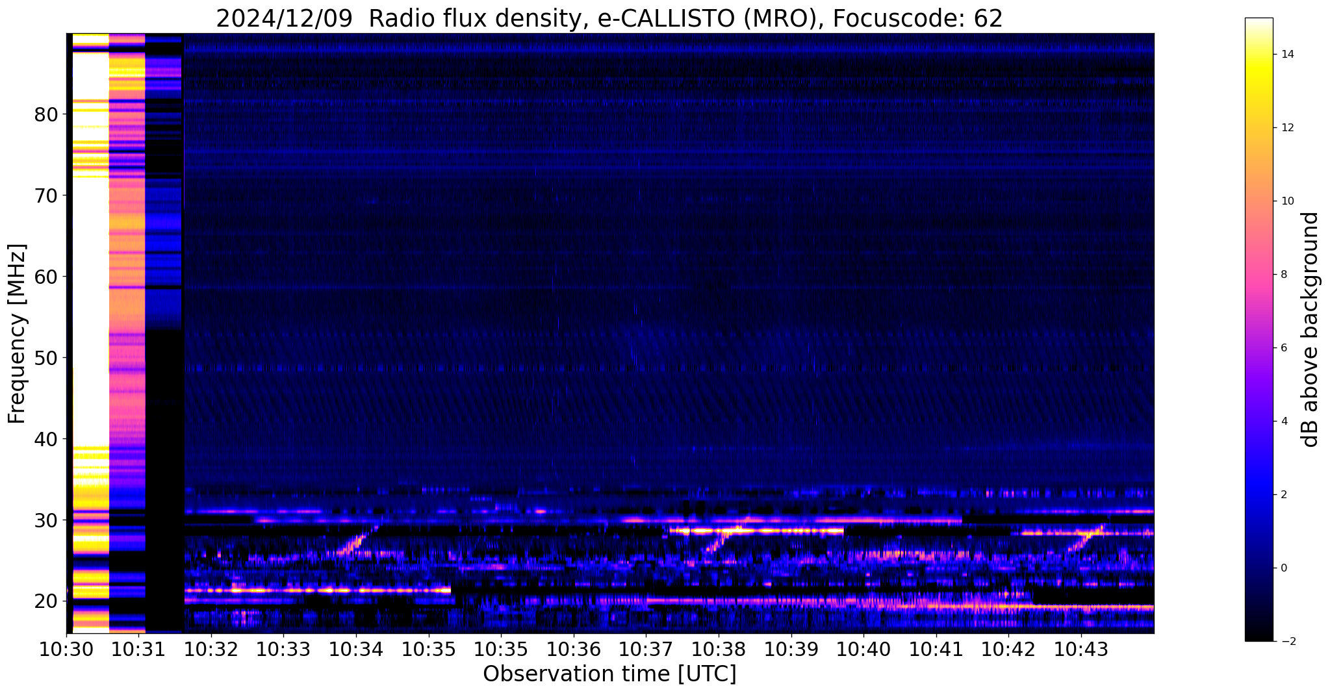Click the "40" frequency axis tick label

(x=45, y=439)
